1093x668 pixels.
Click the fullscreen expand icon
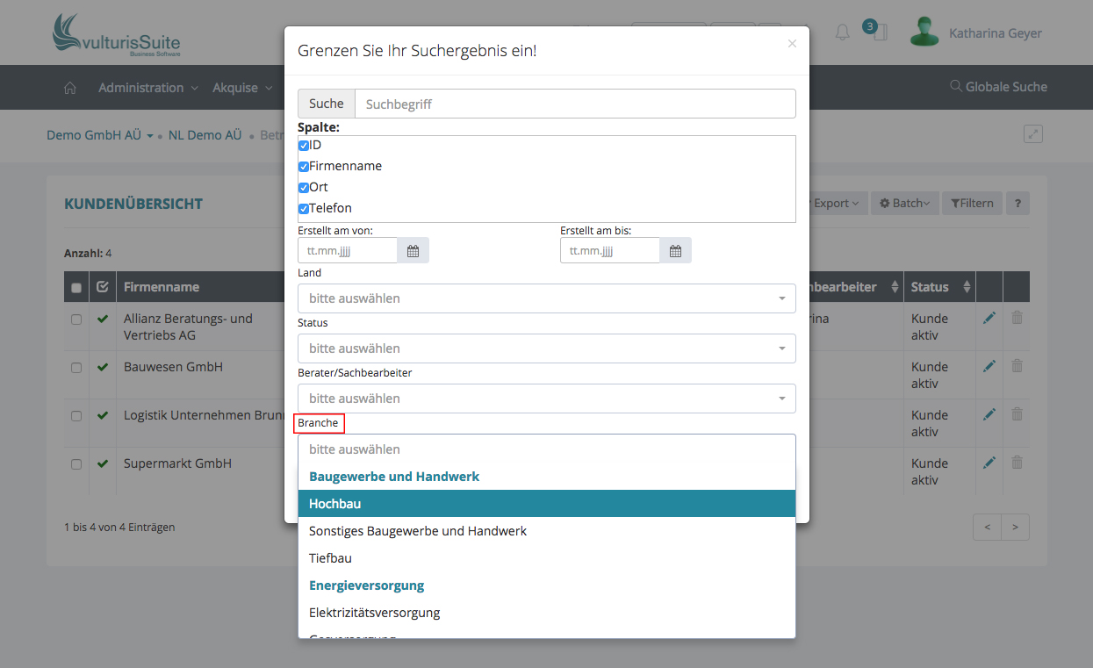1033,134
